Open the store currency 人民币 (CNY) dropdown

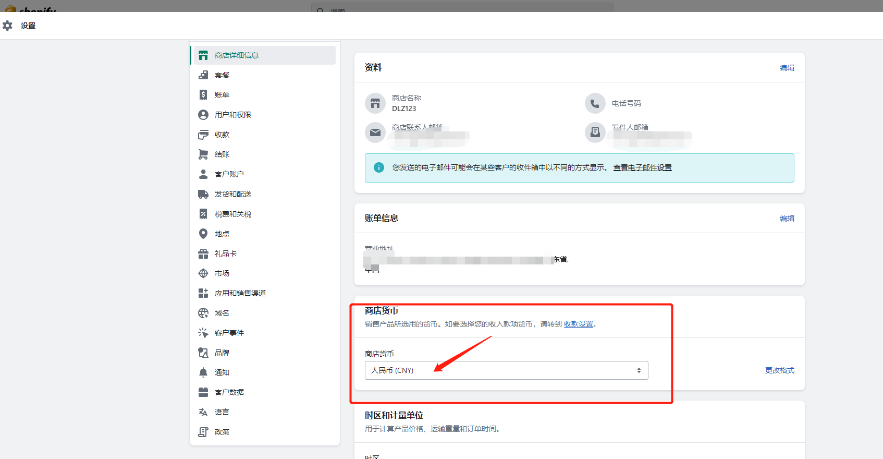point(506,370)
